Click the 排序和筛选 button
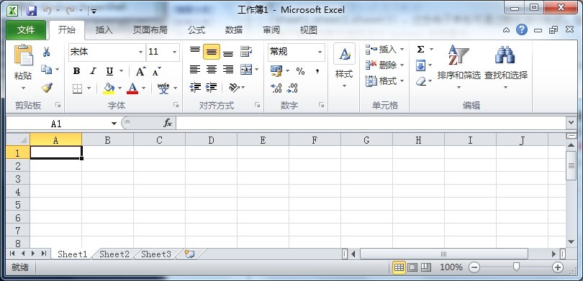Viewport: 583px width, 281px height. pos(458,67)
